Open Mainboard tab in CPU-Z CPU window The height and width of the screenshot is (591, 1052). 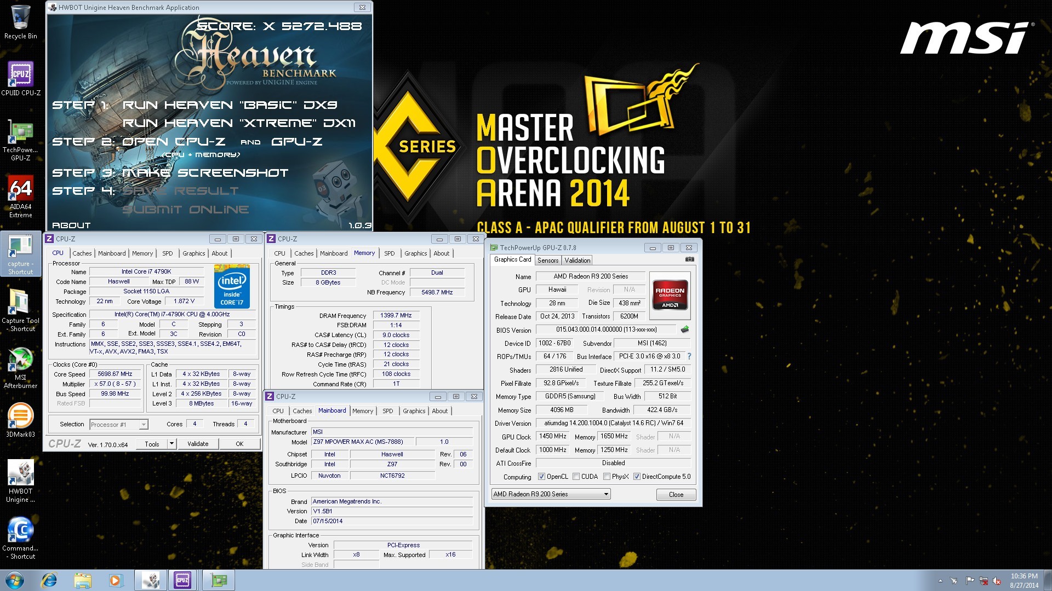click(x=112, y=253)
